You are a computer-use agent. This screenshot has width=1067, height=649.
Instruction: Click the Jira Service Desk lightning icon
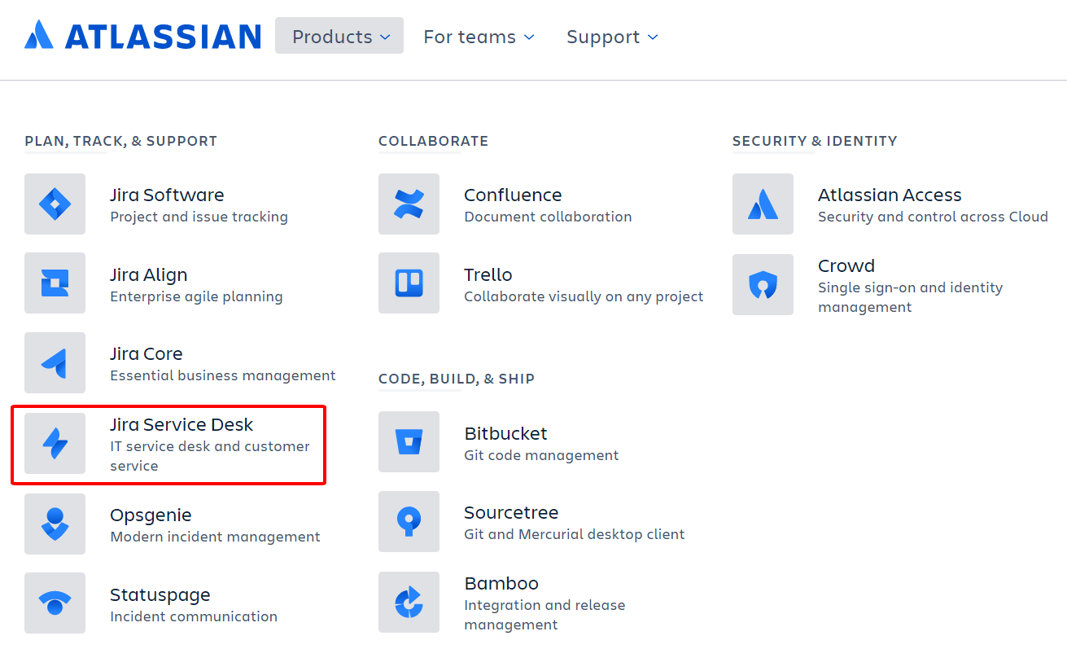tap(55, 442)
